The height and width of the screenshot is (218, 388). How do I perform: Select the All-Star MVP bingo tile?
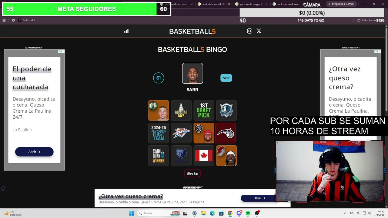click(181, 111)
